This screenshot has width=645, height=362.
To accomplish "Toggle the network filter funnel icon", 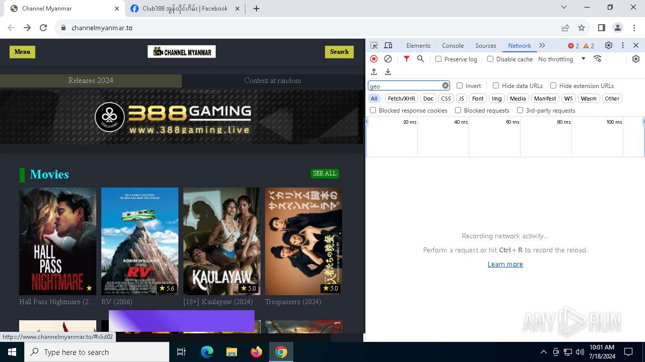I will click(x=407, y=59).
